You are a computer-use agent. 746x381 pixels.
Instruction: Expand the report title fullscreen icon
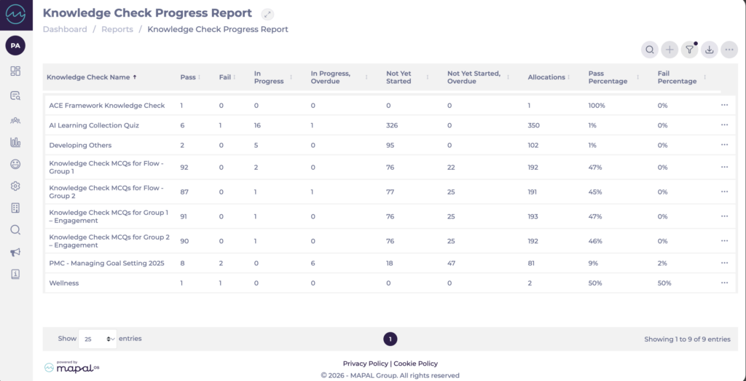(x=267, y=14)
